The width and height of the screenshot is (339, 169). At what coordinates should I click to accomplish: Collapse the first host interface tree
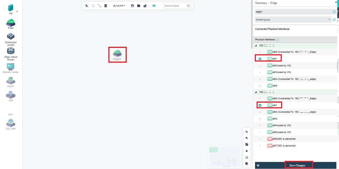pos(256,45)
